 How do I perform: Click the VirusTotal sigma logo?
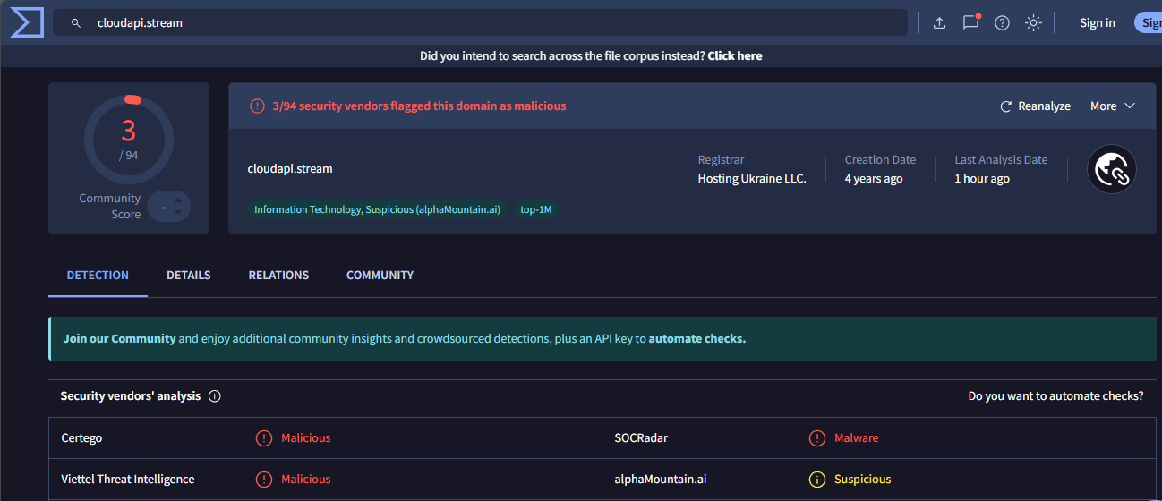pyautogui.click(x=27, y=21)
